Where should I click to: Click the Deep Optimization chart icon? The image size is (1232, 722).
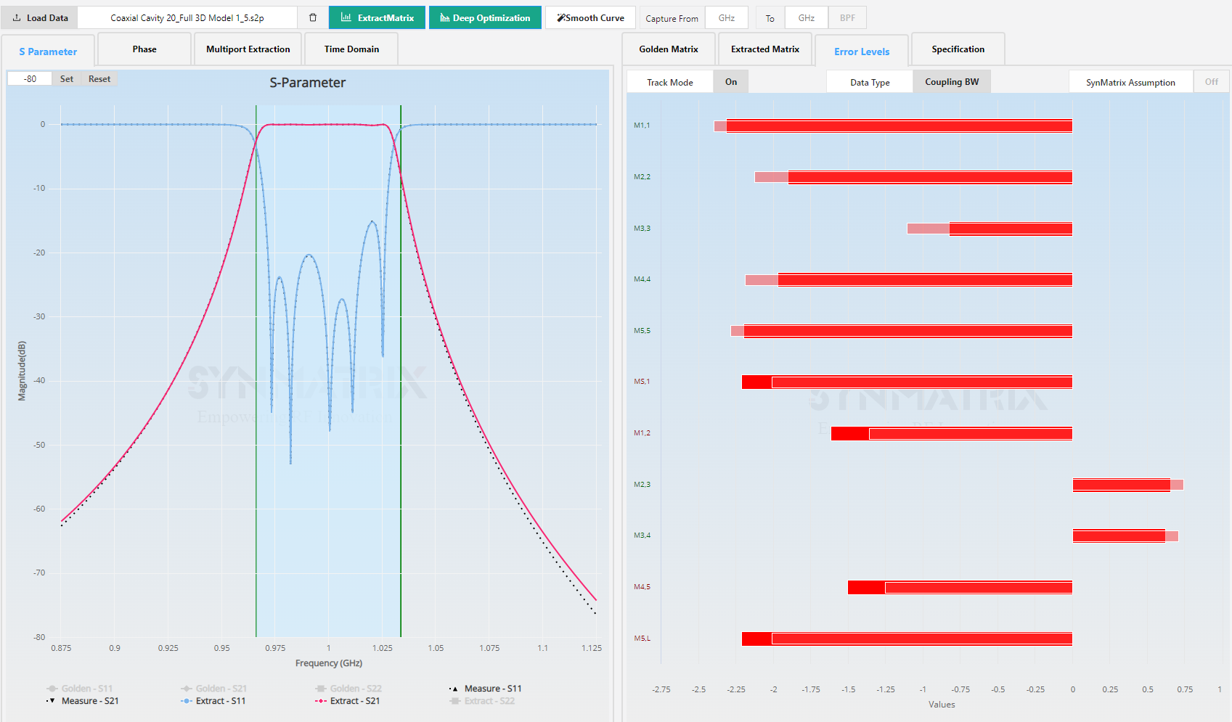(444, 17)
